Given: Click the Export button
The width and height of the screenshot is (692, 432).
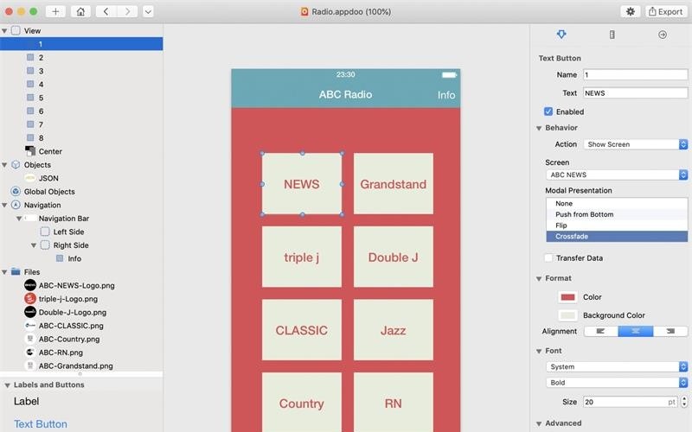Looking at the screenshot, I should click(x=665, y=11).
